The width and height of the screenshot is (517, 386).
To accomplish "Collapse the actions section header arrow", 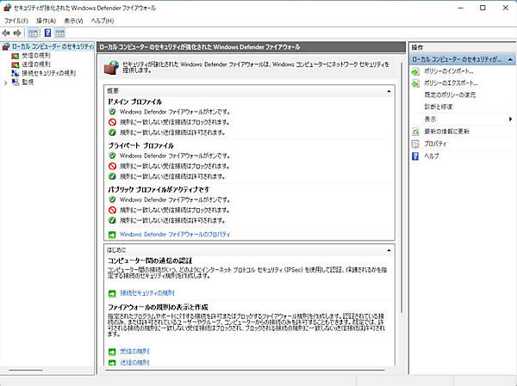I will [x=509, y=58].
